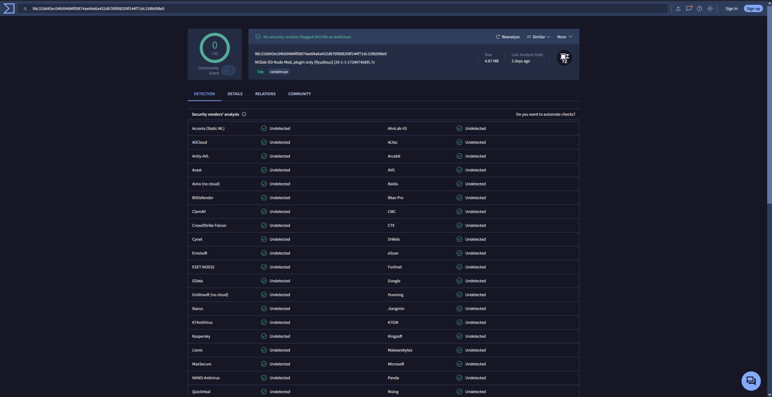Switch theme with the sun icon
772x397 pixels.
(x=710, y=8)
